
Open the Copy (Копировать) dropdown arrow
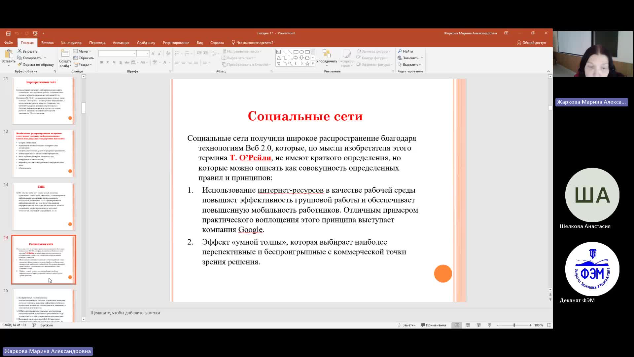pos(45,58)
